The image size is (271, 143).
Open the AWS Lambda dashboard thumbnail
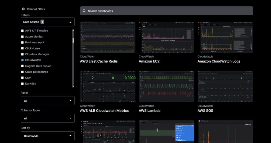pyautogui.click(x=166, y=86)
